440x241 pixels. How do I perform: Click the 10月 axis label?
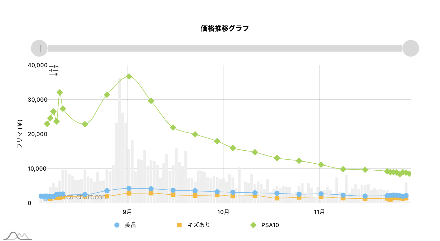coord(223,212)
